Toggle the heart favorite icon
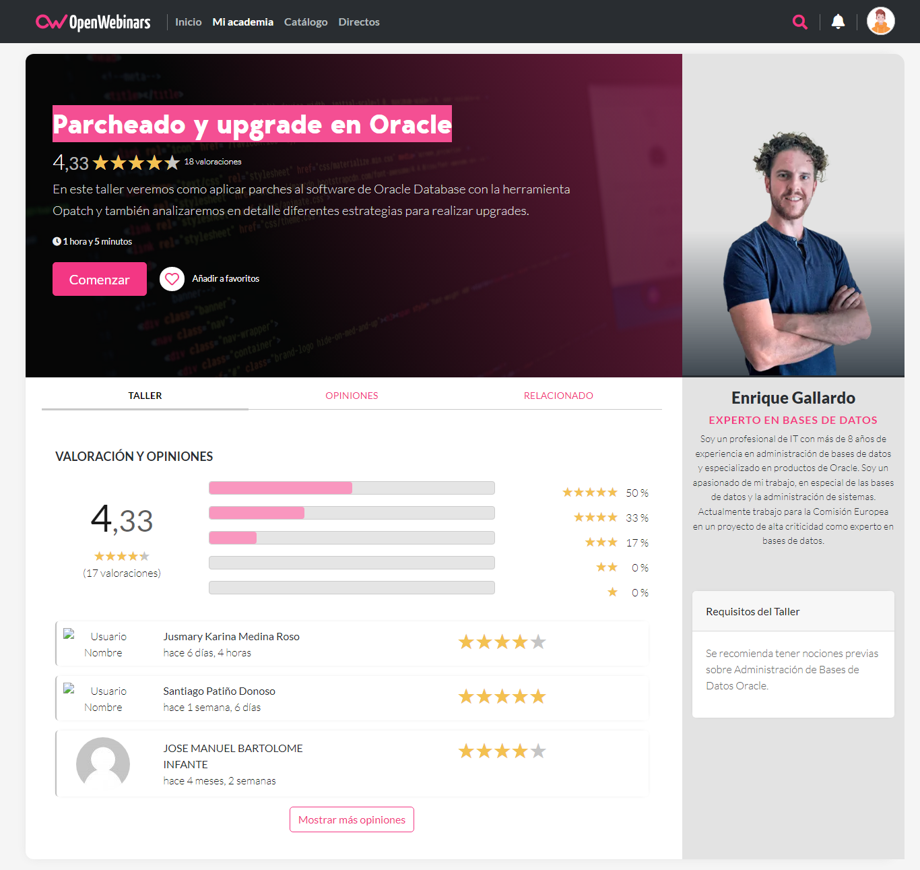Viewport: 920px width, 870px height. coord(172,278)
